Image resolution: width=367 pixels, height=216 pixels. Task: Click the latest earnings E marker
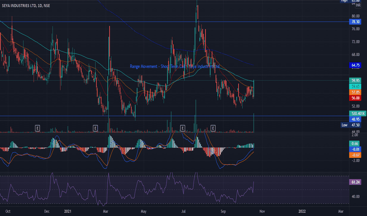point(213,128)
